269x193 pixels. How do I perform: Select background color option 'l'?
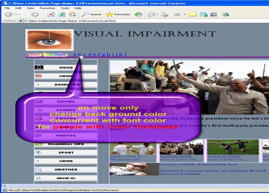(x=125, y=55)
